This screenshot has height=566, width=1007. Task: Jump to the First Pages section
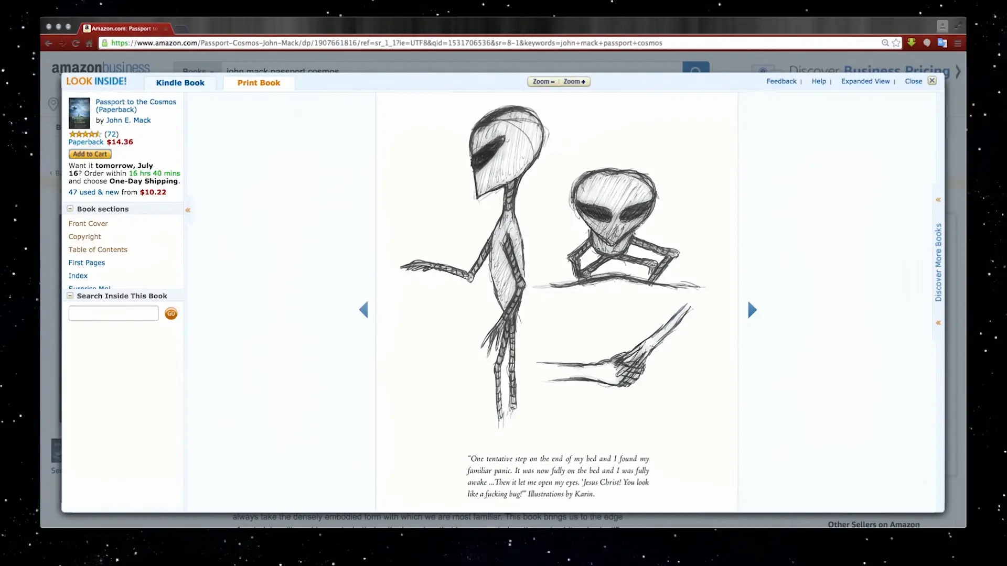[x=87, y=263]
